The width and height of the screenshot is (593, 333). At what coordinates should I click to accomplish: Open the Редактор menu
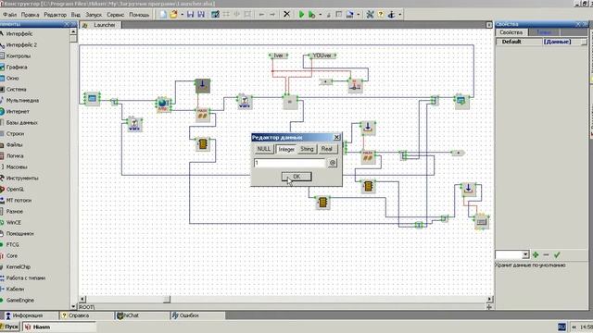click(56, 15)
